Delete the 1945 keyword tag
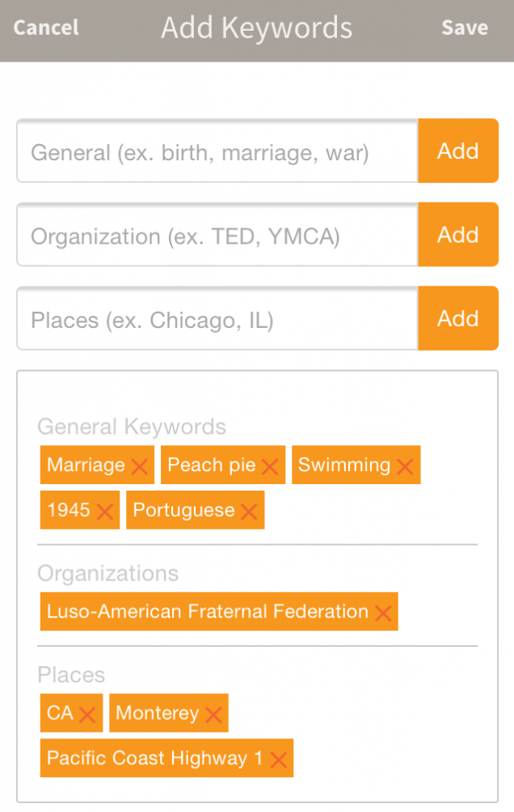514x812 pixels. click(x=105, y=512)
